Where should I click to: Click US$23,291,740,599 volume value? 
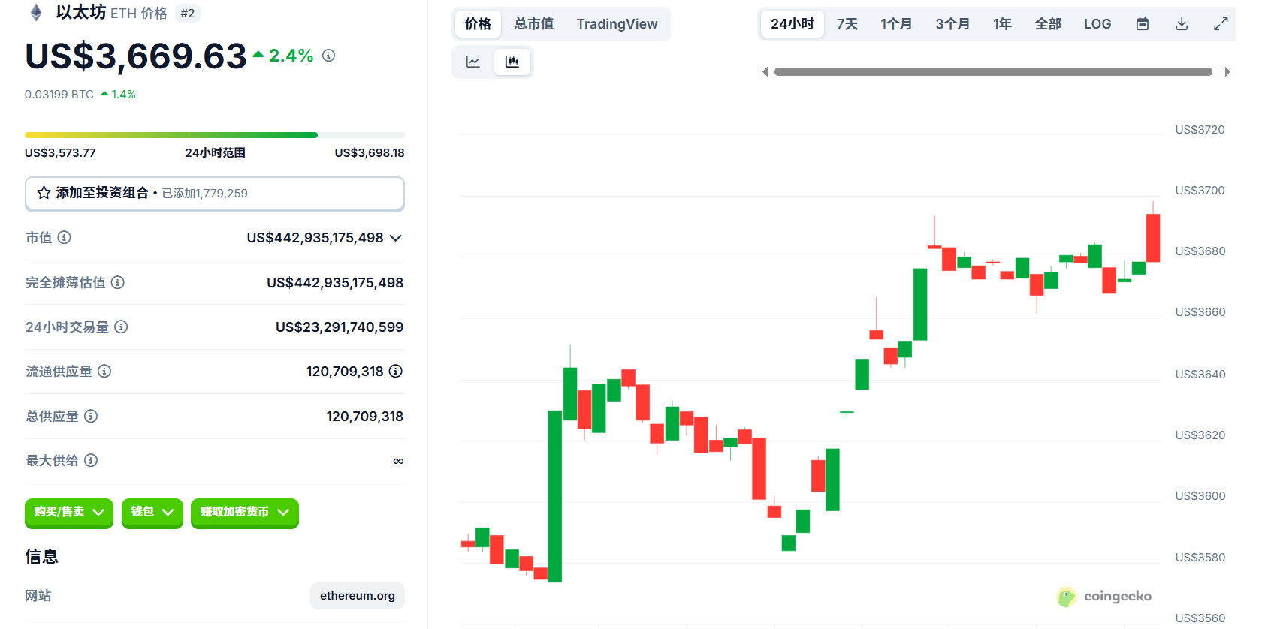click(x=340, y=327)
